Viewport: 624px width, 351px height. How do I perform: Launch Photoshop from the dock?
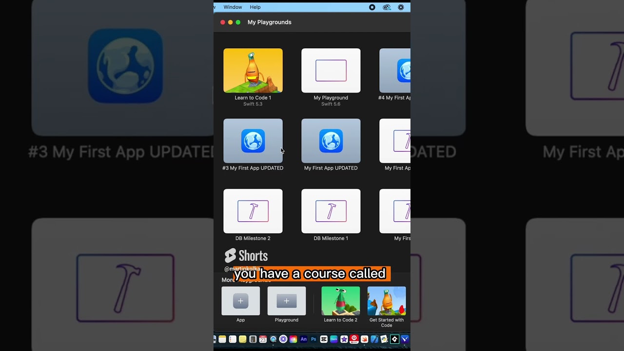(313, 339)
